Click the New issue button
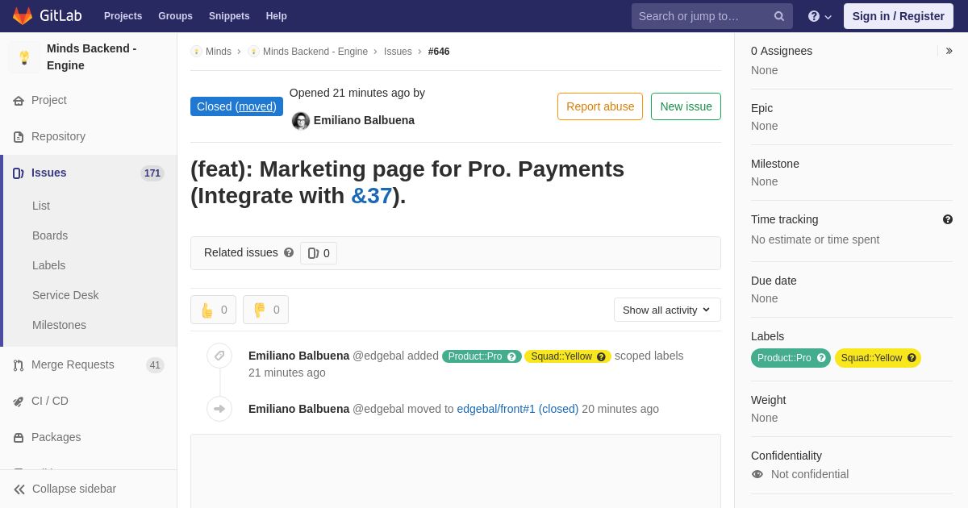Screen dimensions: 968x508 click(686, 106)
